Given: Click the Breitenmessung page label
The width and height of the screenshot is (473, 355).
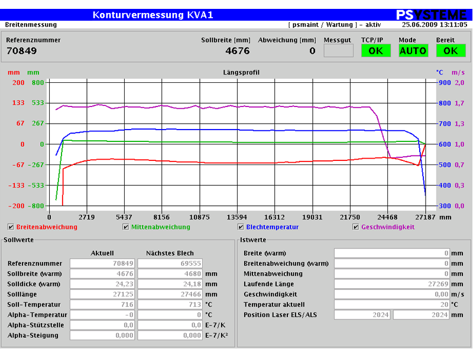Looking at the screenshot, I should [x=31, y=25].
